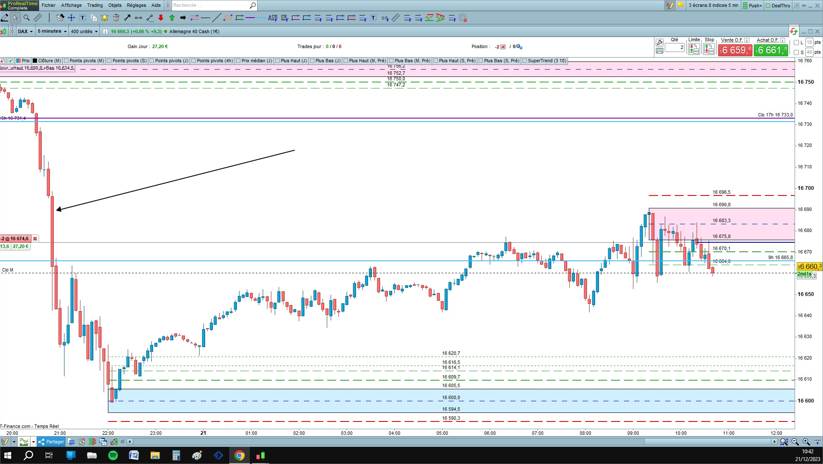Open the Réglages menu
This screenshot has height=464, width=823.
[136, 5]
